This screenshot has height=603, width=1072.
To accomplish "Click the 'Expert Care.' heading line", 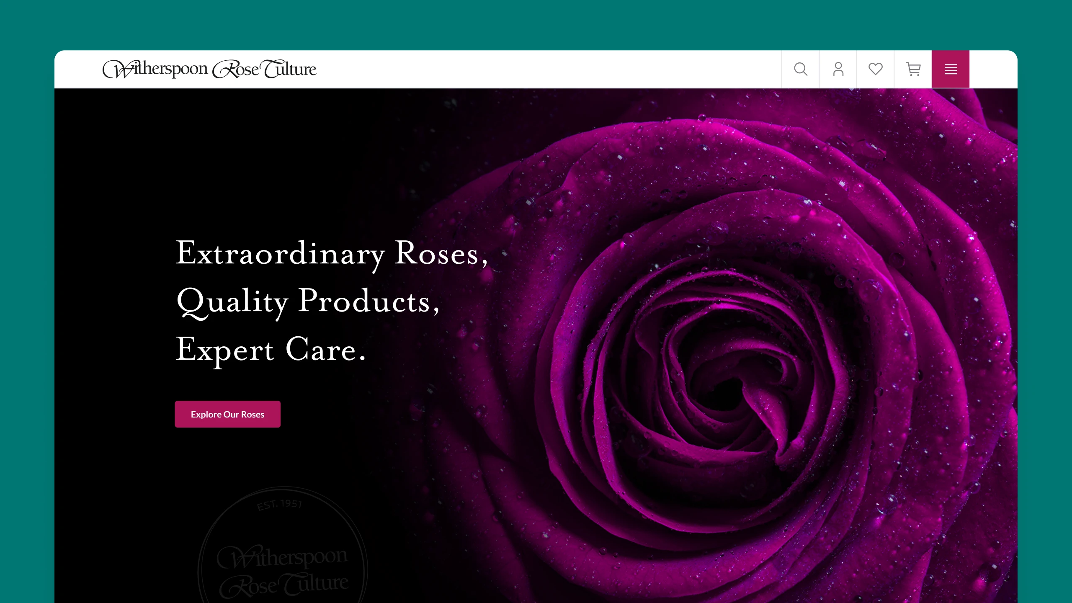I will pos(271,350).
